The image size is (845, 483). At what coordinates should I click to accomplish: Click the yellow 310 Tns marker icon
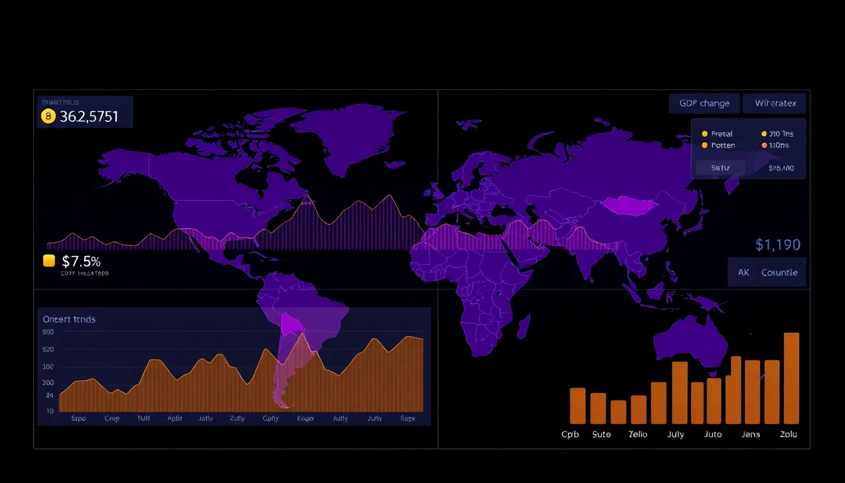tap(765, 133)
